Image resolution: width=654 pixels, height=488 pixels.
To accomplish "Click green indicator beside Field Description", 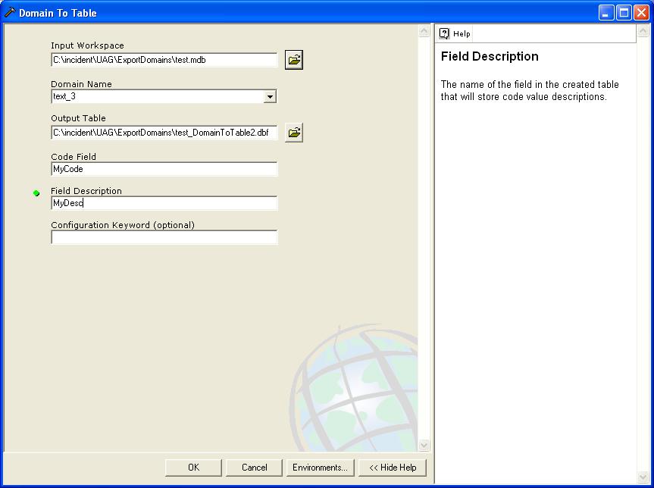I will coord(36,193).
